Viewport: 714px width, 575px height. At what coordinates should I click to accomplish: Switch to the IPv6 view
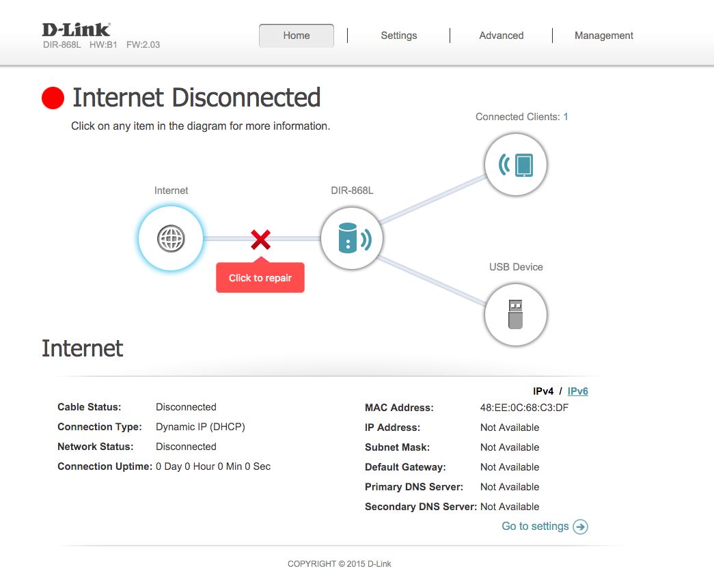(578, 391)
